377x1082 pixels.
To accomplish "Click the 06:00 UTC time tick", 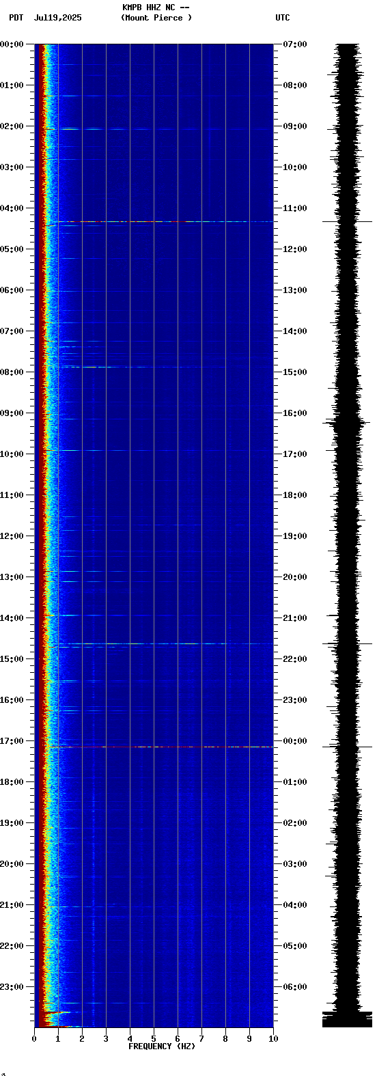I will (x=295, y=987).
